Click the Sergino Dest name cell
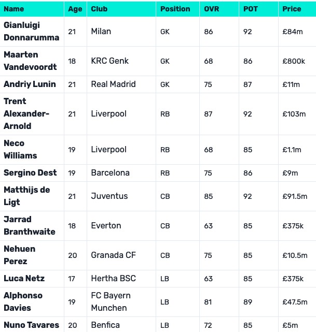 coord(30,172)
